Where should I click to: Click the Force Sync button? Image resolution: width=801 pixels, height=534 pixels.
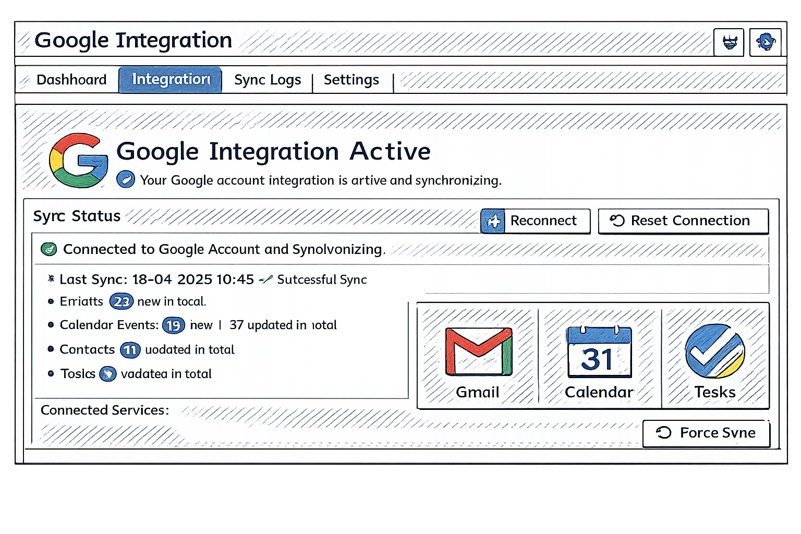click(x=706, y=433)
